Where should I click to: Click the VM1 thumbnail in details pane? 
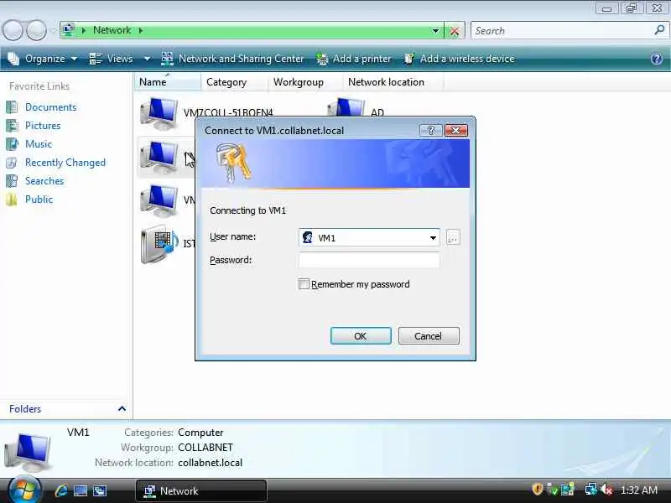[x=28, y=451]
